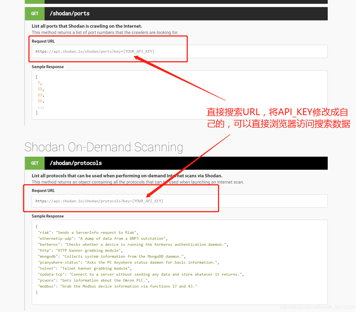The width and height of the screenshot is (356, 312).
Task: Click 'This method returns a list of port numbers' description
Action: point(105,32)
